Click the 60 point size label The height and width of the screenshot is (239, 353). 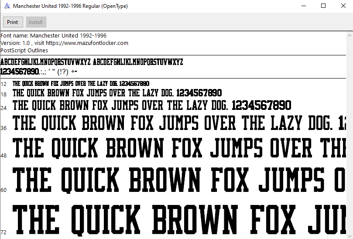click(3, 190)
